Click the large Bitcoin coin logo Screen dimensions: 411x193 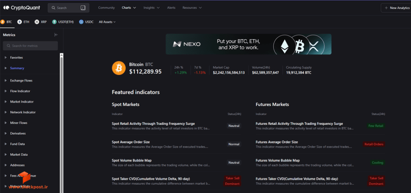point(119,68)
